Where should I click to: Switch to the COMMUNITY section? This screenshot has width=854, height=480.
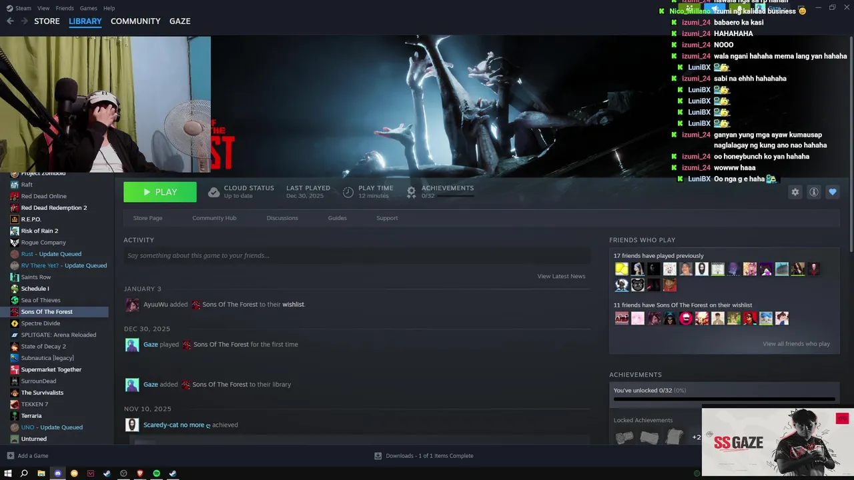135,21
